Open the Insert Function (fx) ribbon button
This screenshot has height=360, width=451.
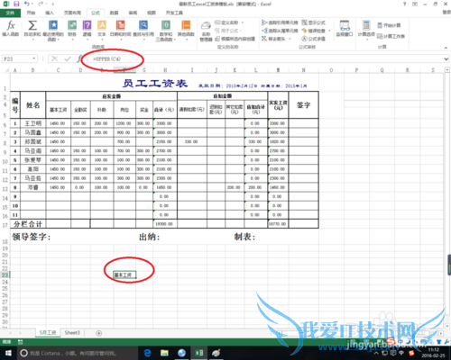[x=11, y=29]
